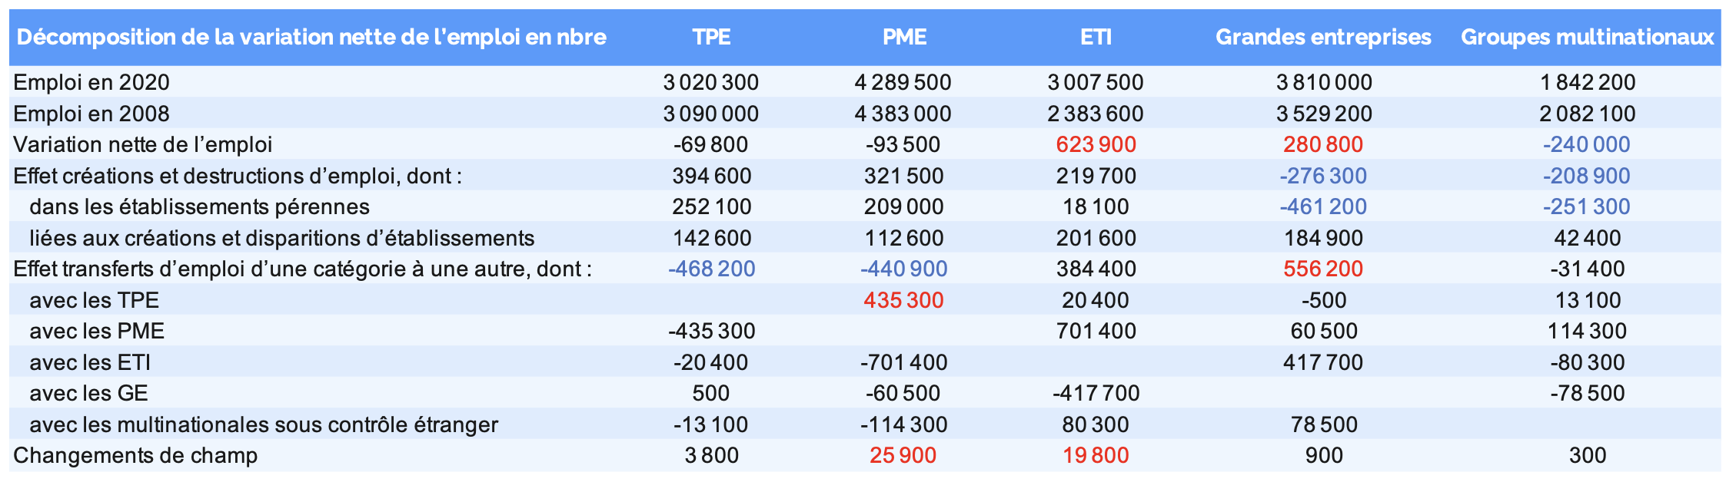Click the Groupes multinationaux header
The image size is (1736, 482).
[x=1587, y=37]
